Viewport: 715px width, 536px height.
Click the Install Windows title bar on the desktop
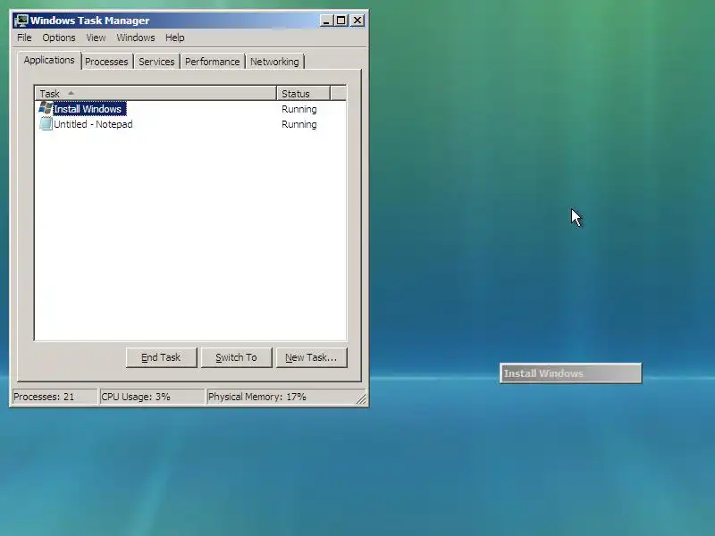point(570,373)
